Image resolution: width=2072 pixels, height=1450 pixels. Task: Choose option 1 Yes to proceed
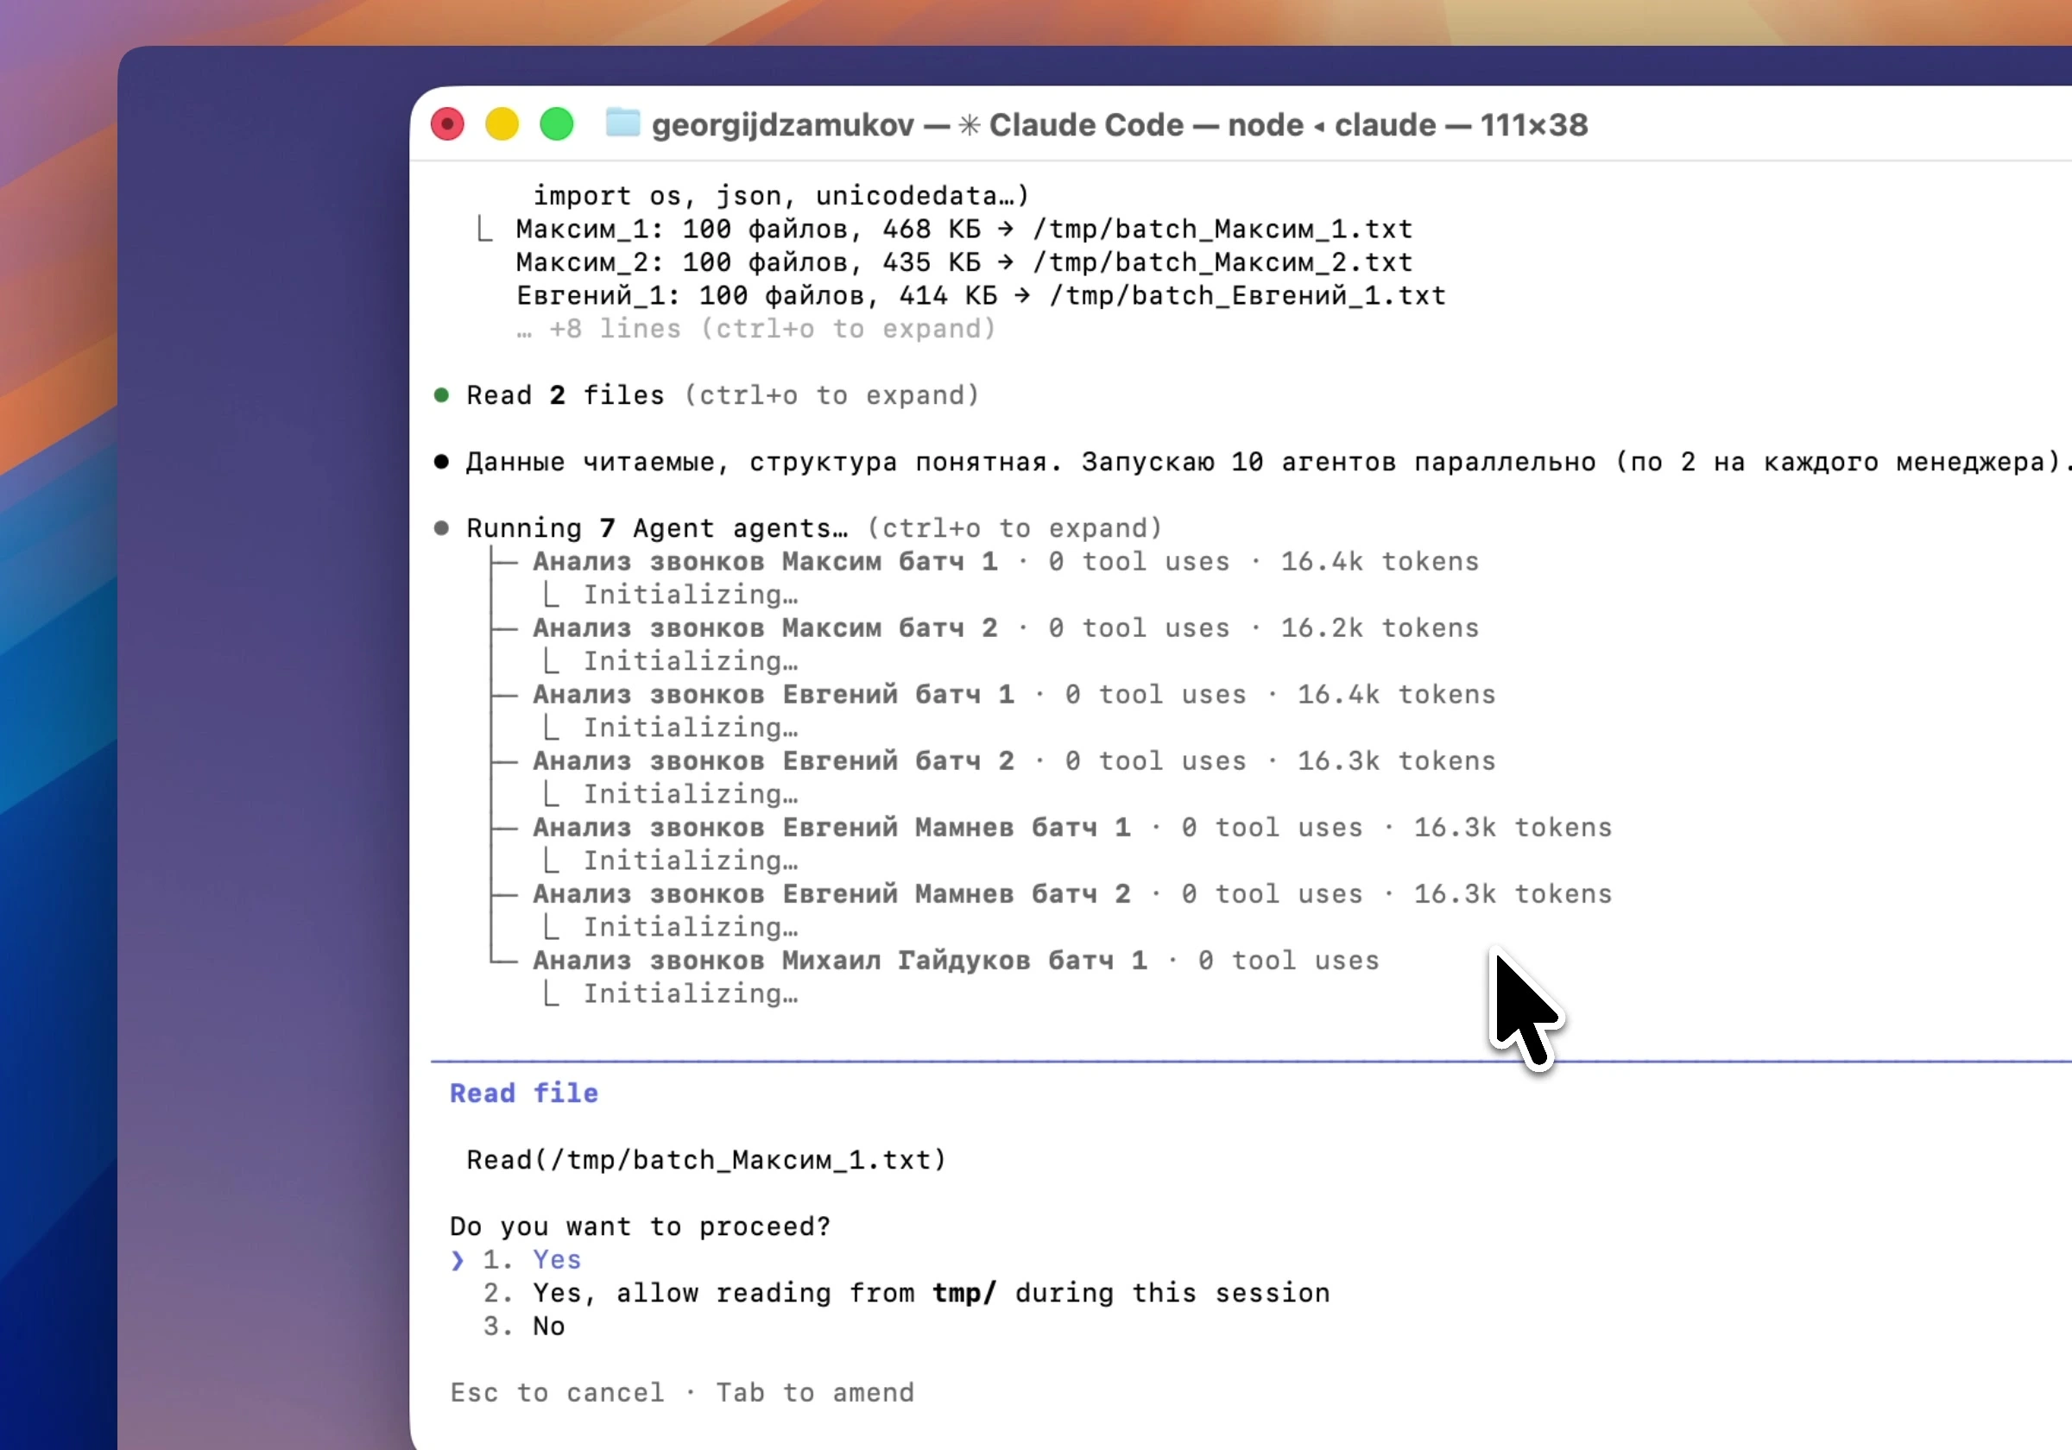click(x=556, y=1260)
